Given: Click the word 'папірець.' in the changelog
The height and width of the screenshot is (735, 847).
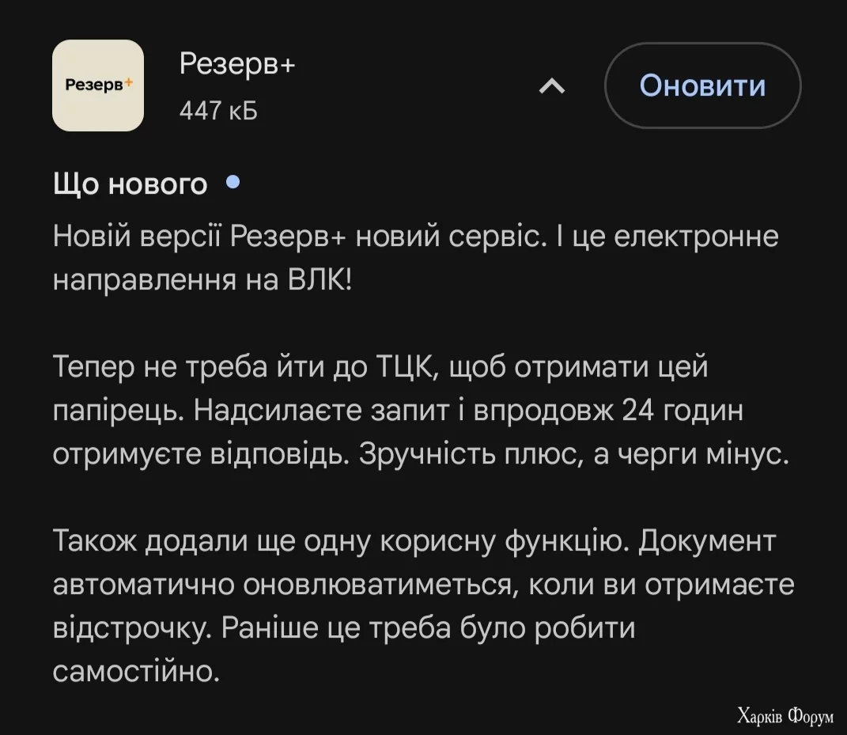Looking at the screenshot, I should [x=119, y=410].
